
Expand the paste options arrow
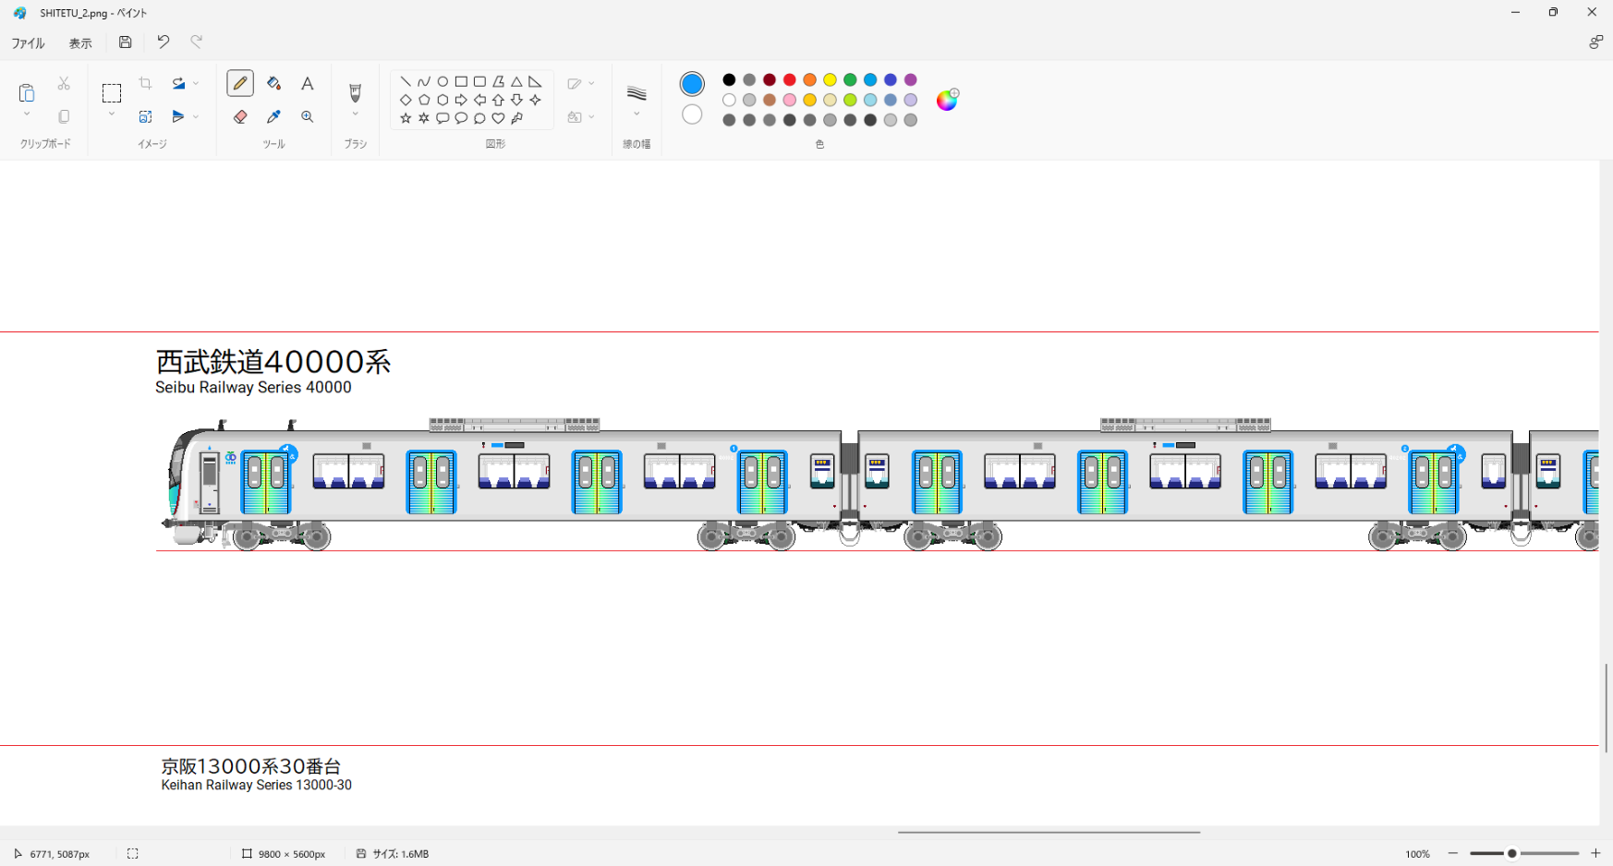coord(27,114)
